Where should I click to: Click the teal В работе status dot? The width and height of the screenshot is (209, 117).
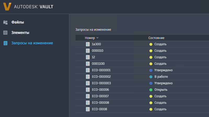(151, 77)
